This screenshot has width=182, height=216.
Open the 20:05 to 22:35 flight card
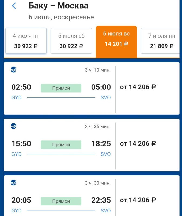(92, 195)
